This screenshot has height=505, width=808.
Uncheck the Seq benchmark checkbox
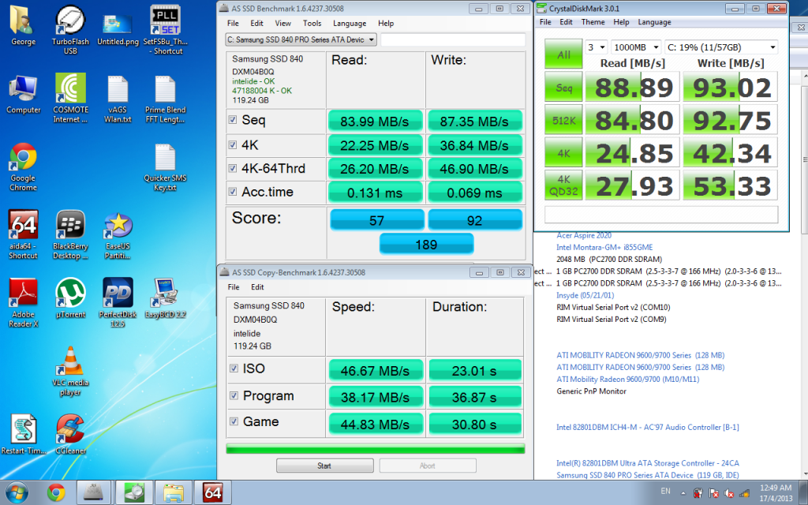(x=233, y=121)
